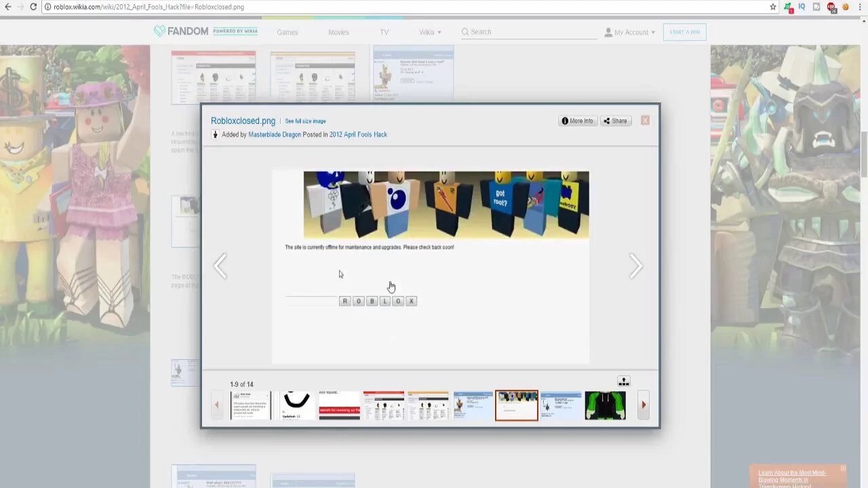
Task: Open the gray 'tb' browser extension
Action: click(816, 7)
